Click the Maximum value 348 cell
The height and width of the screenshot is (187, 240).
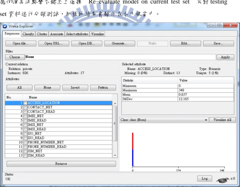[206, 90]
